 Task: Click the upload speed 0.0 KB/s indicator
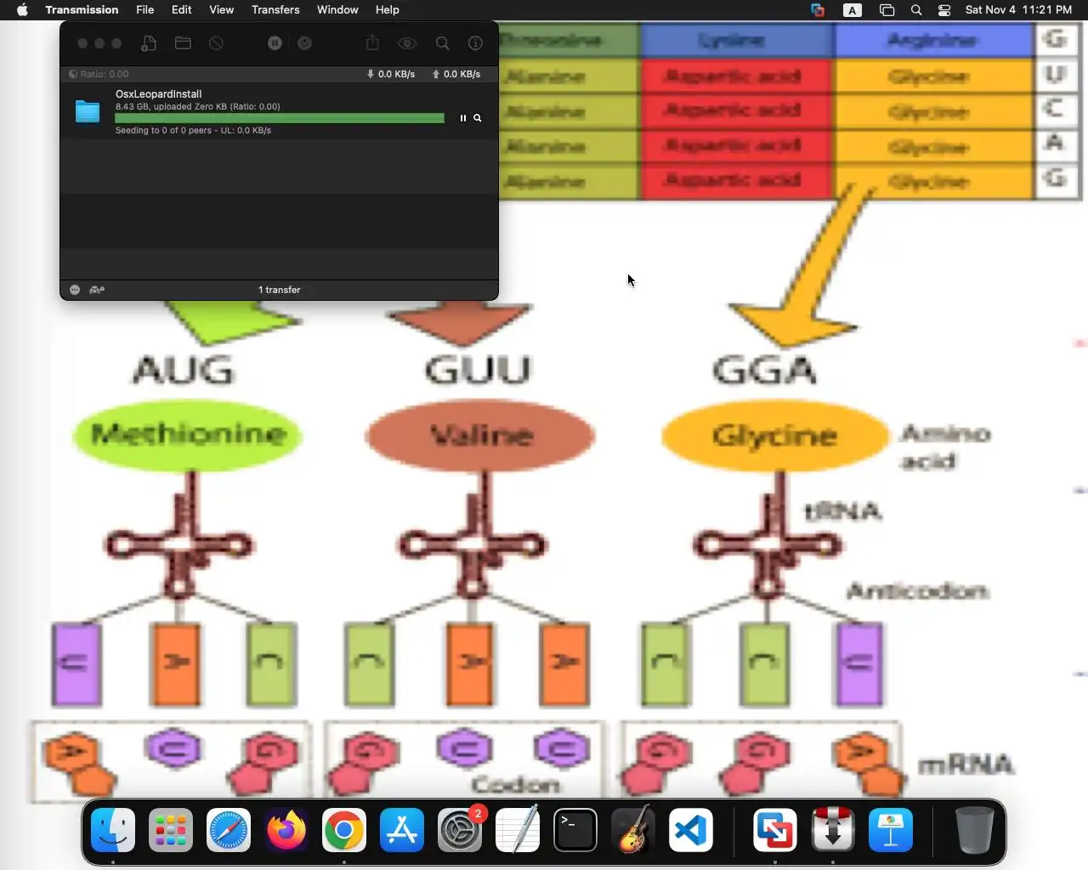tap(456, 74)
